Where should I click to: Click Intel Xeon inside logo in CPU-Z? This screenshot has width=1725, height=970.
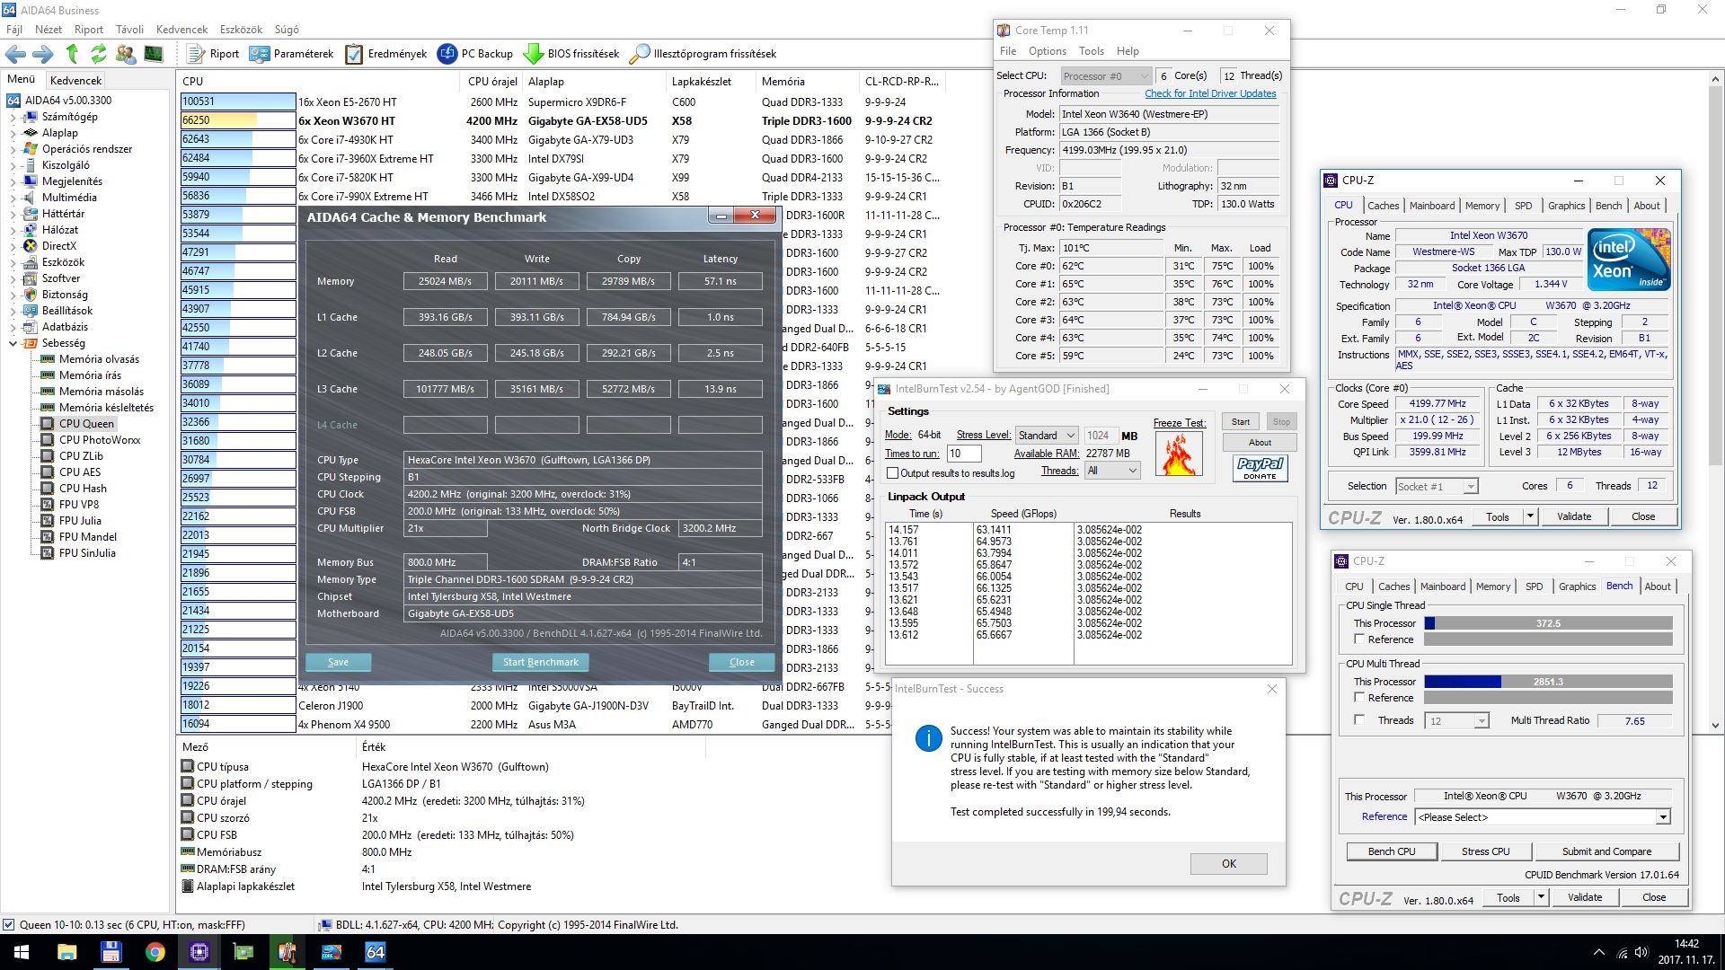point(1629,259)
